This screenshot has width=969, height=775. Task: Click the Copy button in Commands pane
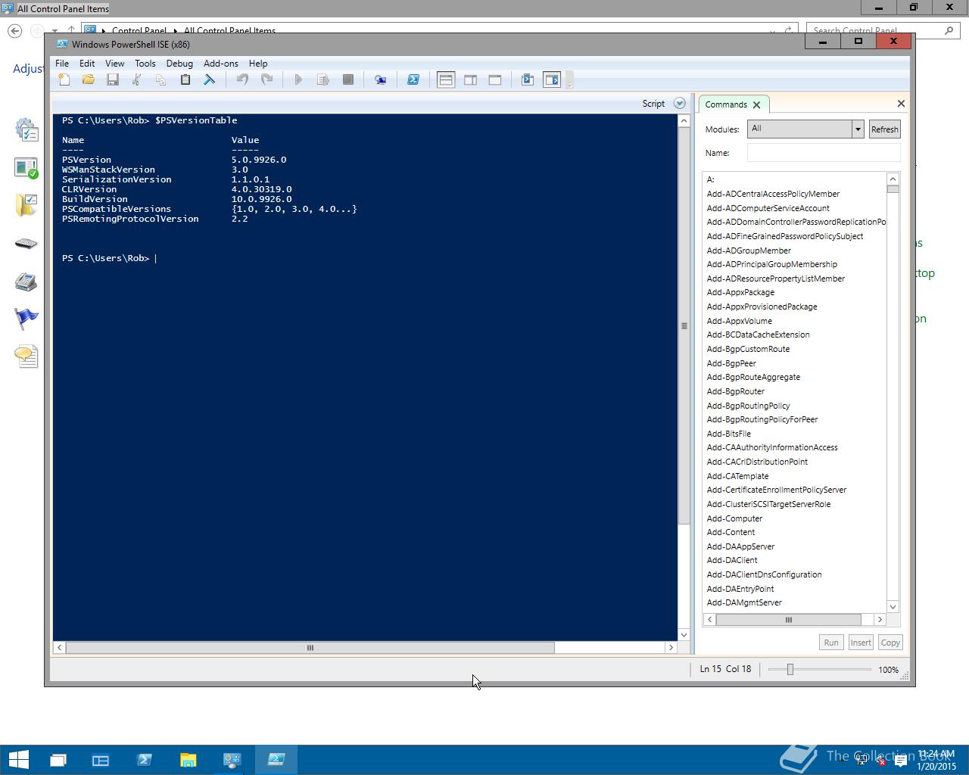click(x=890, y=643)
